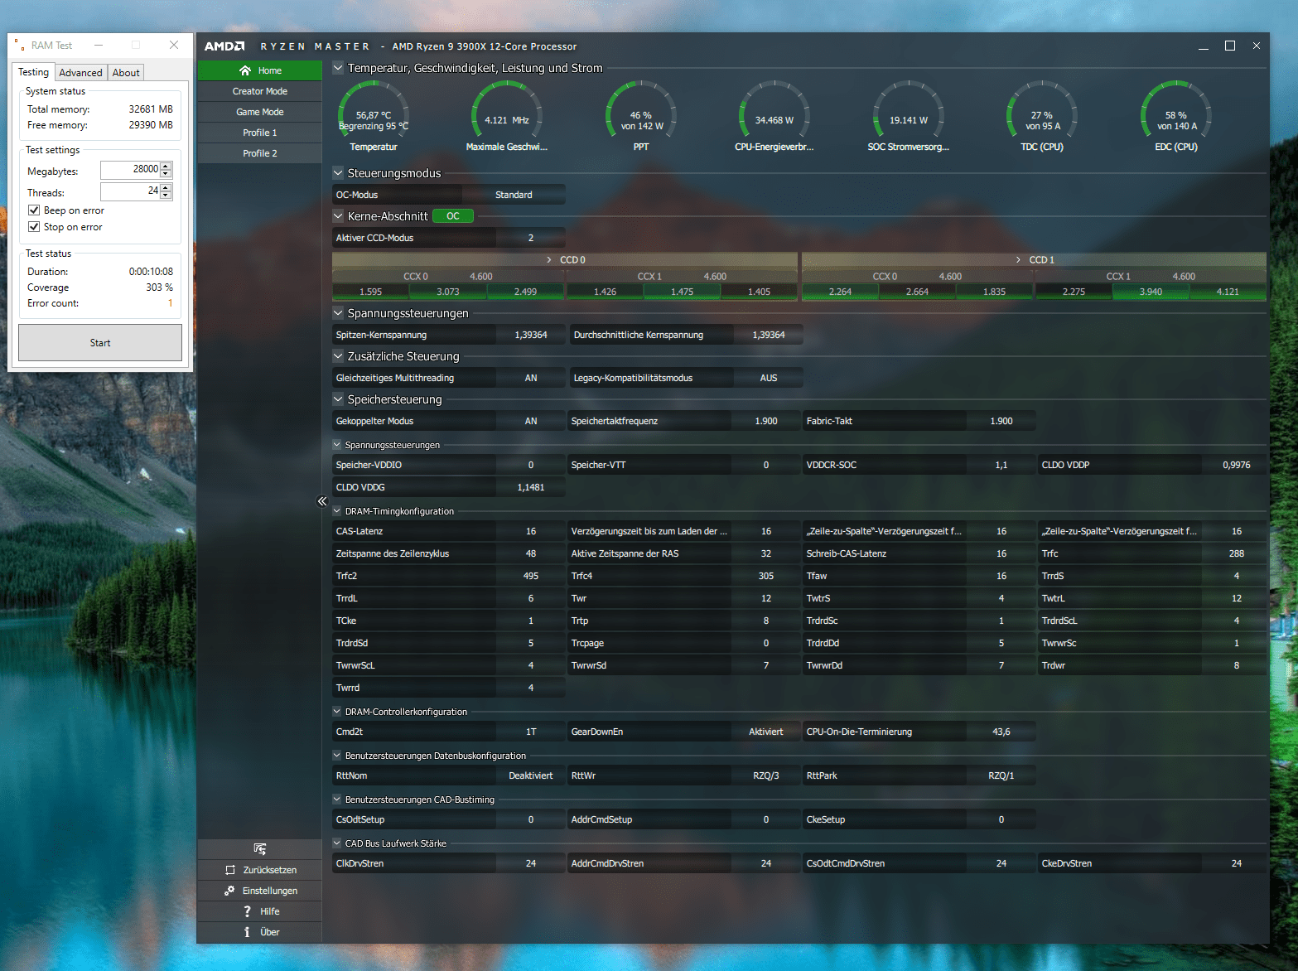
Task: Collapse the CAD Bus Laufwerk Stärke section
Action: (337, 843)
